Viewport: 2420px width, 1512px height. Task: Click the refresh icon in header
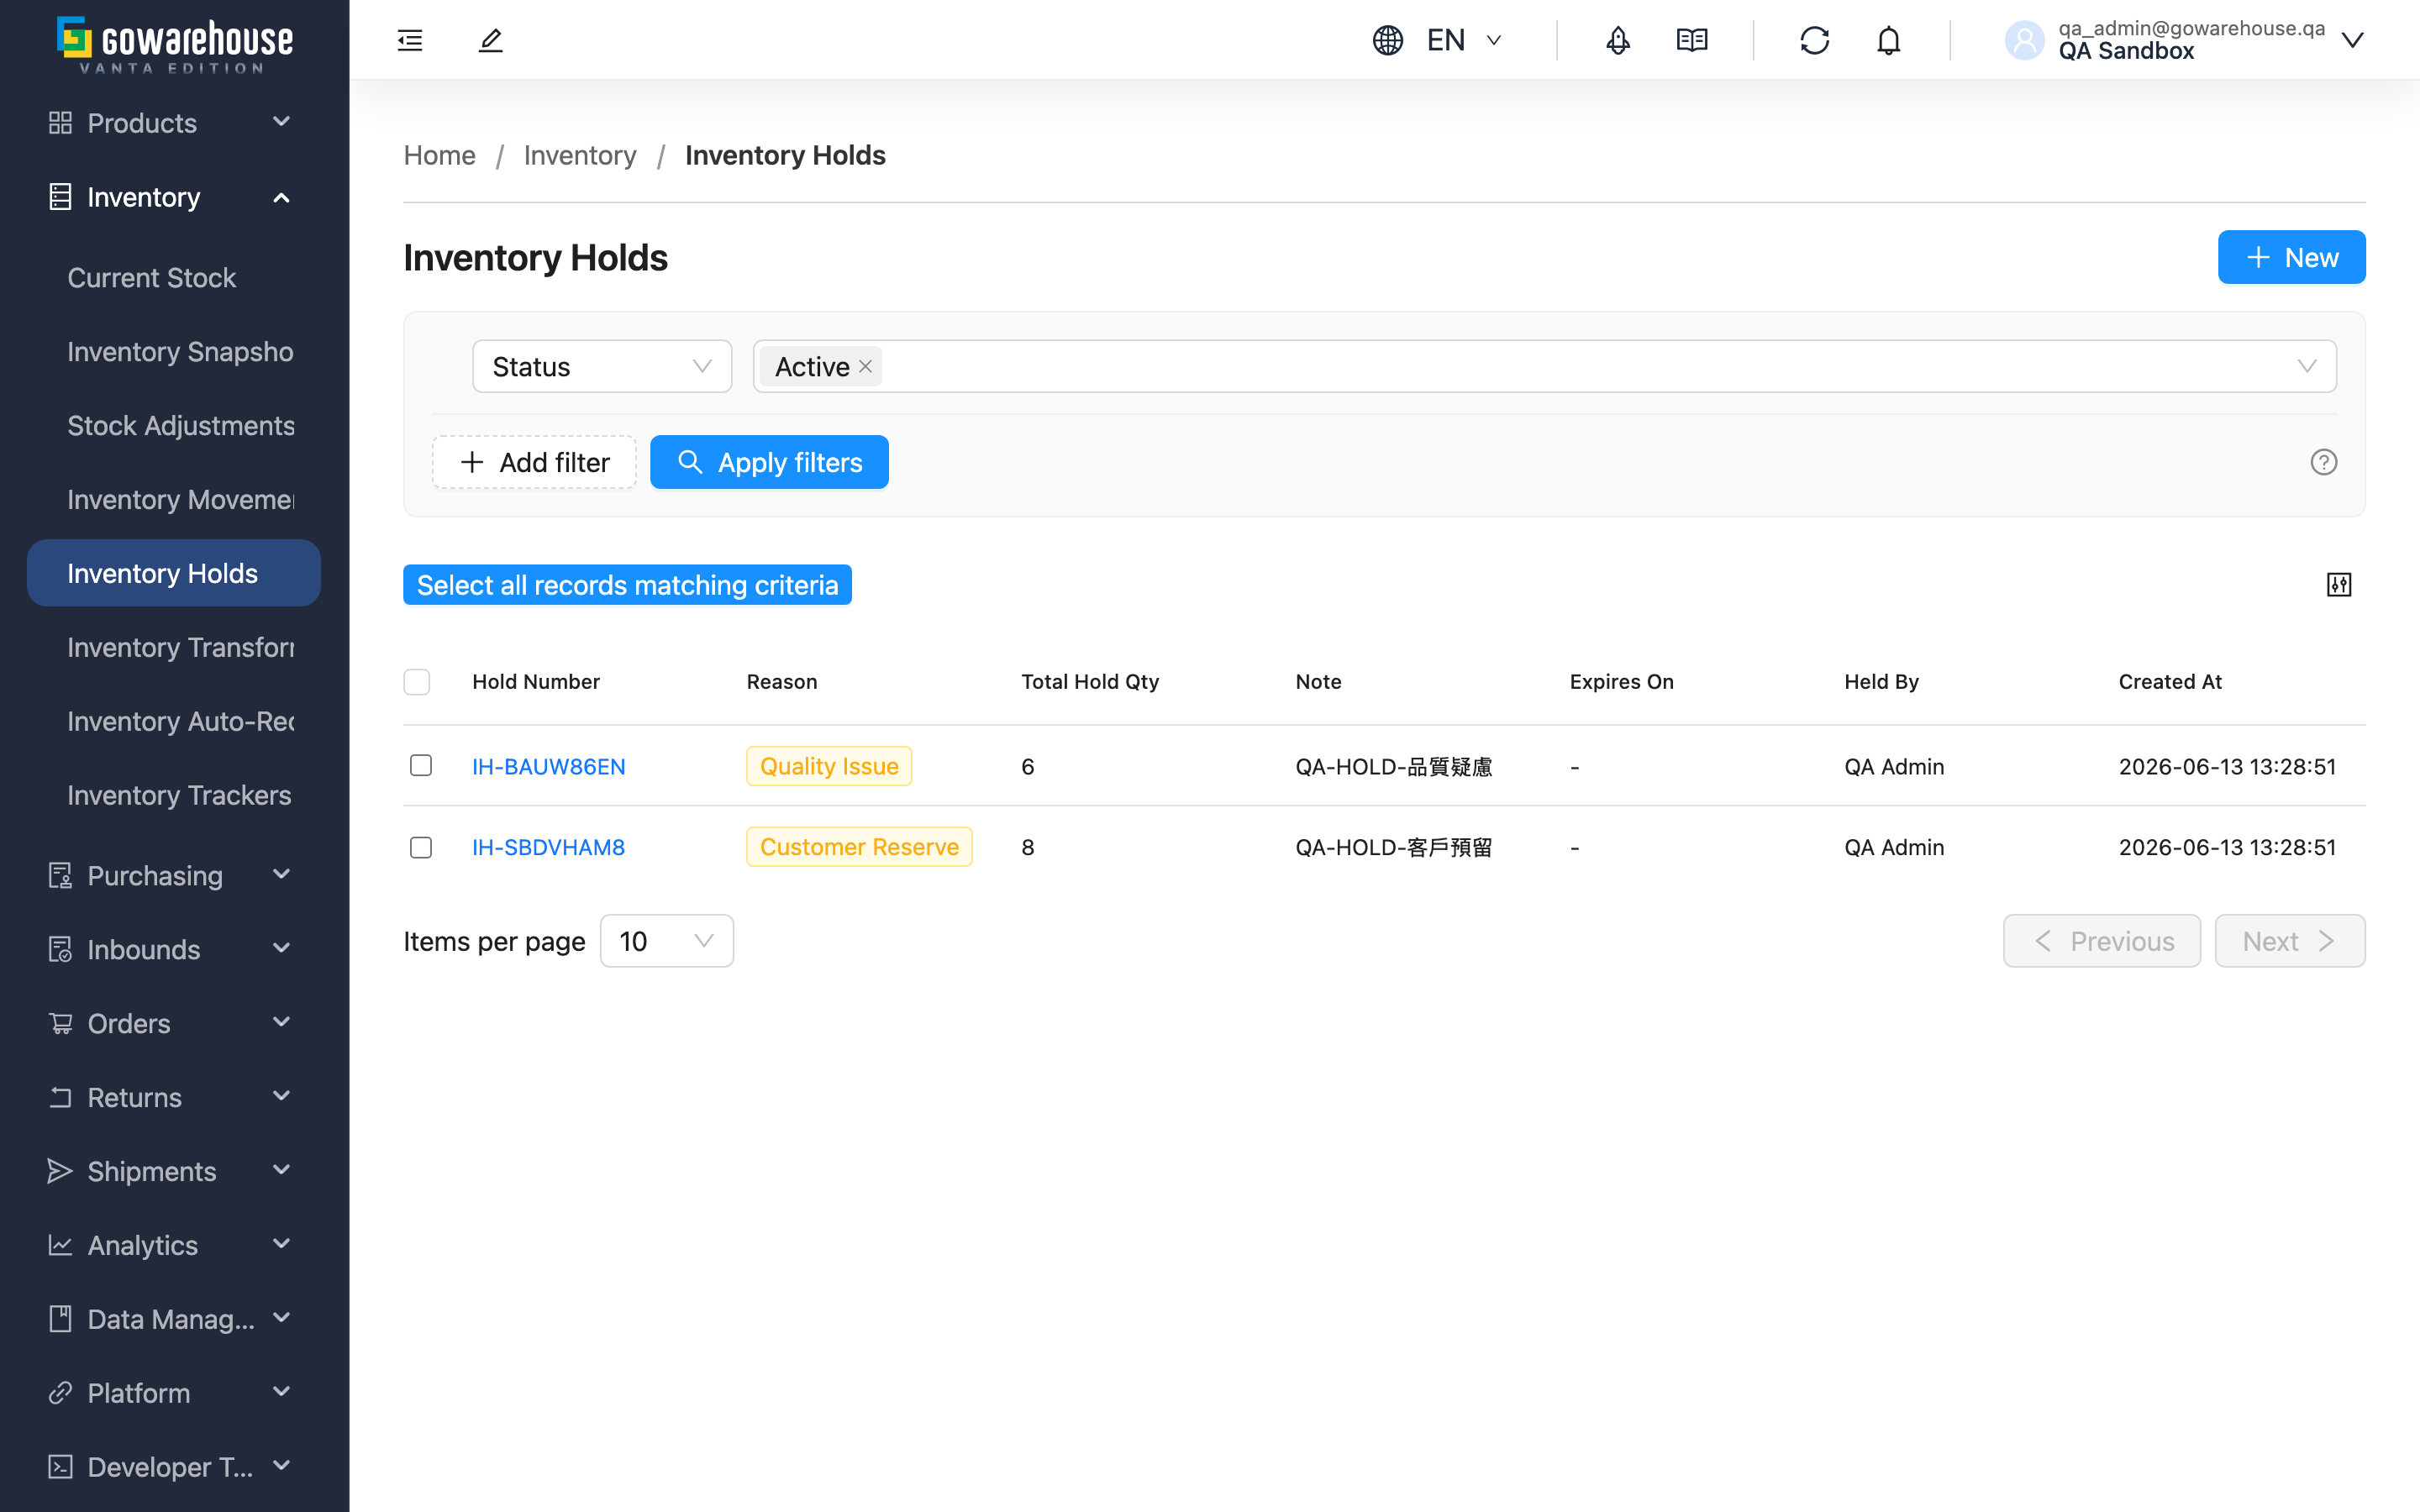tap(1815, 40)
